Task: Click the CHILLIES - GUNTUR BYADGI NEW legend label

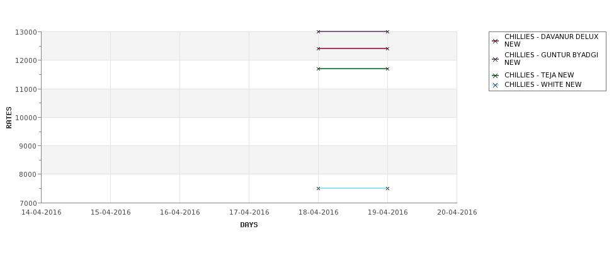Action: [x=552, y=59]
